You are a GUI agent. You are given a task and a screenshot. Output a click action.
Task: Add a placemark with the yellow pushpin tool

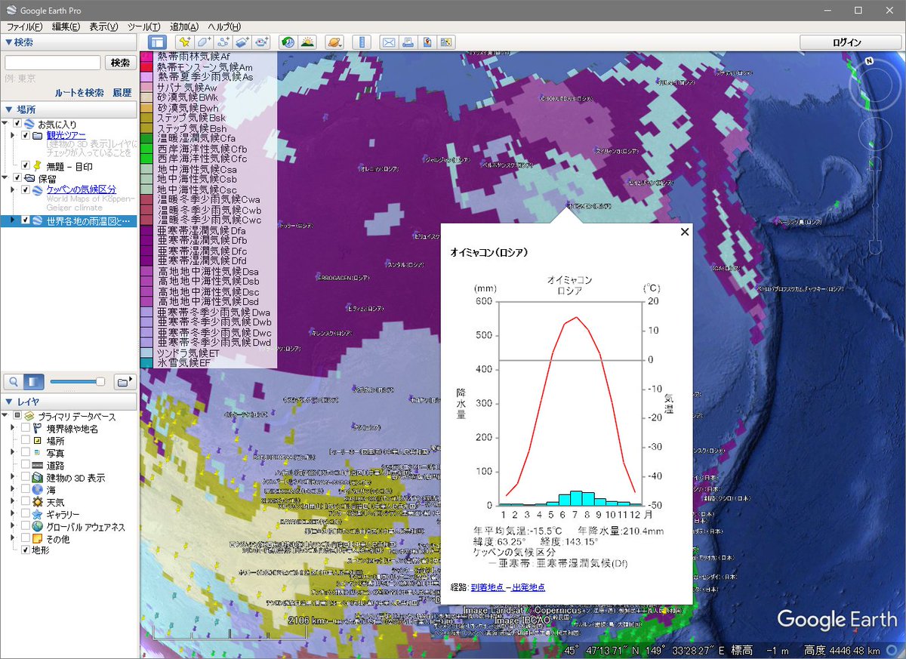tap(183, 42)
